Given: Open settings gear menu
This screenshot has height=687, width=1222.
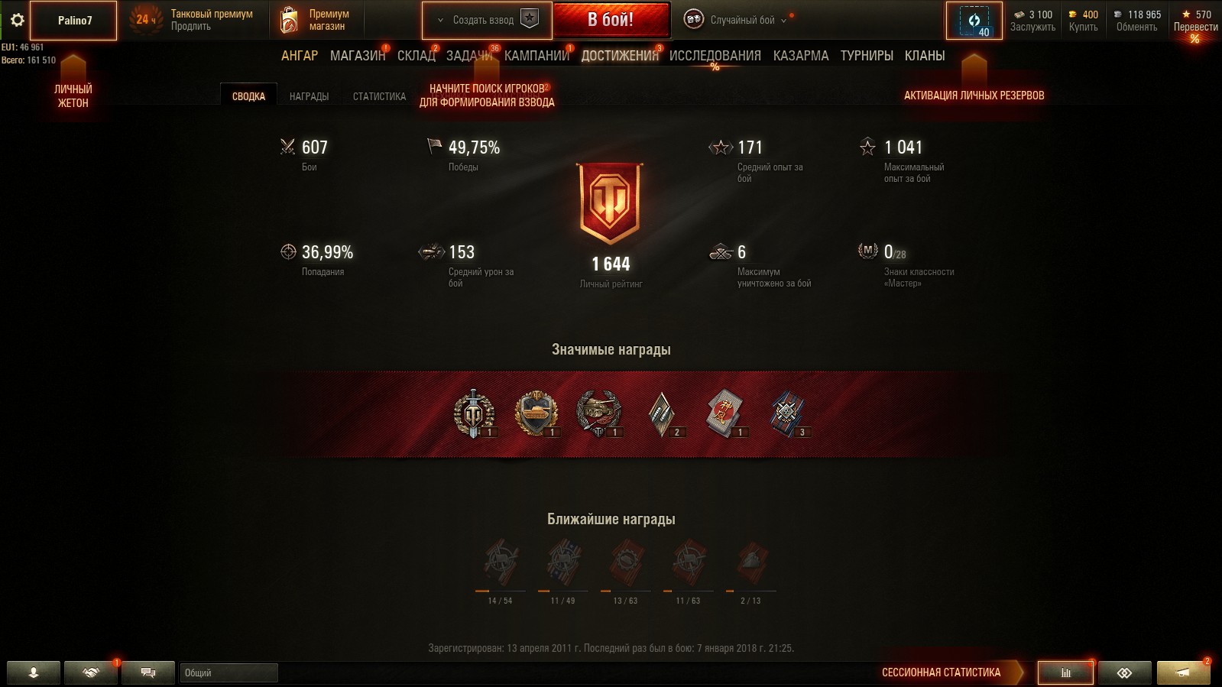Looking at the screenshot, I should point(17,21).
